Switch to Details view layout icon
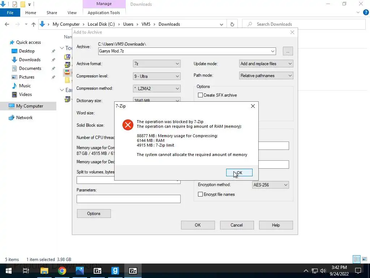The height and width of the screenshot is (278, 370). tap(357, 259)
